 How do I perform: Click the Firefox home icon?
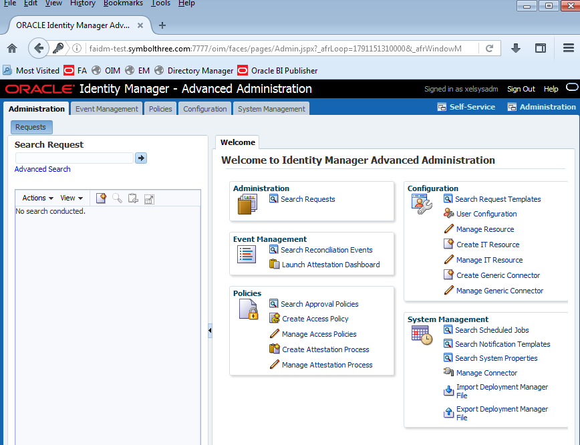point(11,48)
